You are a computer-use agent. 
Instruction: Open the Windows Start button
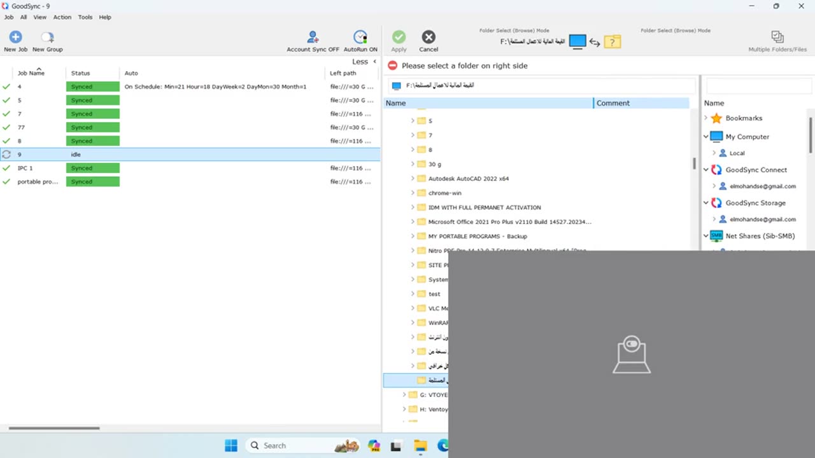click(x=231, y=445)
